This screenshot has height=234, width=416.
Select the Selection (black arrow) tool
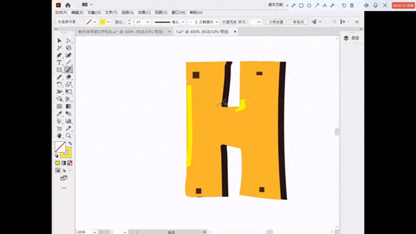coord(59,41)
